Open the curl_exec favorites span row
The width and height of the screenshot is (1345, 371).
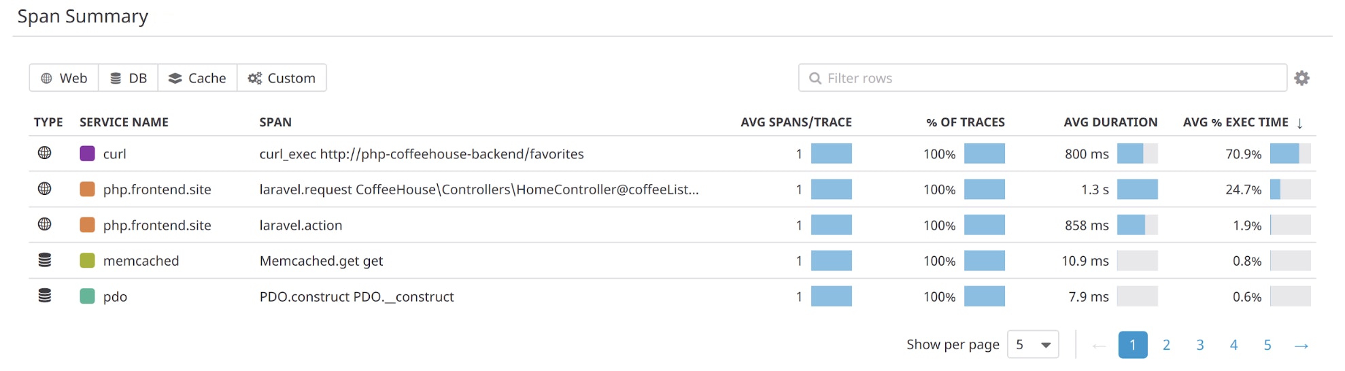pos(672,154)
